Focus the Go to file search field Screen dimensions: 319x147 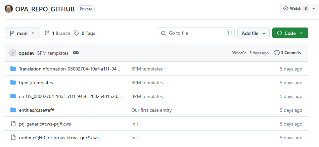point(196,33)
